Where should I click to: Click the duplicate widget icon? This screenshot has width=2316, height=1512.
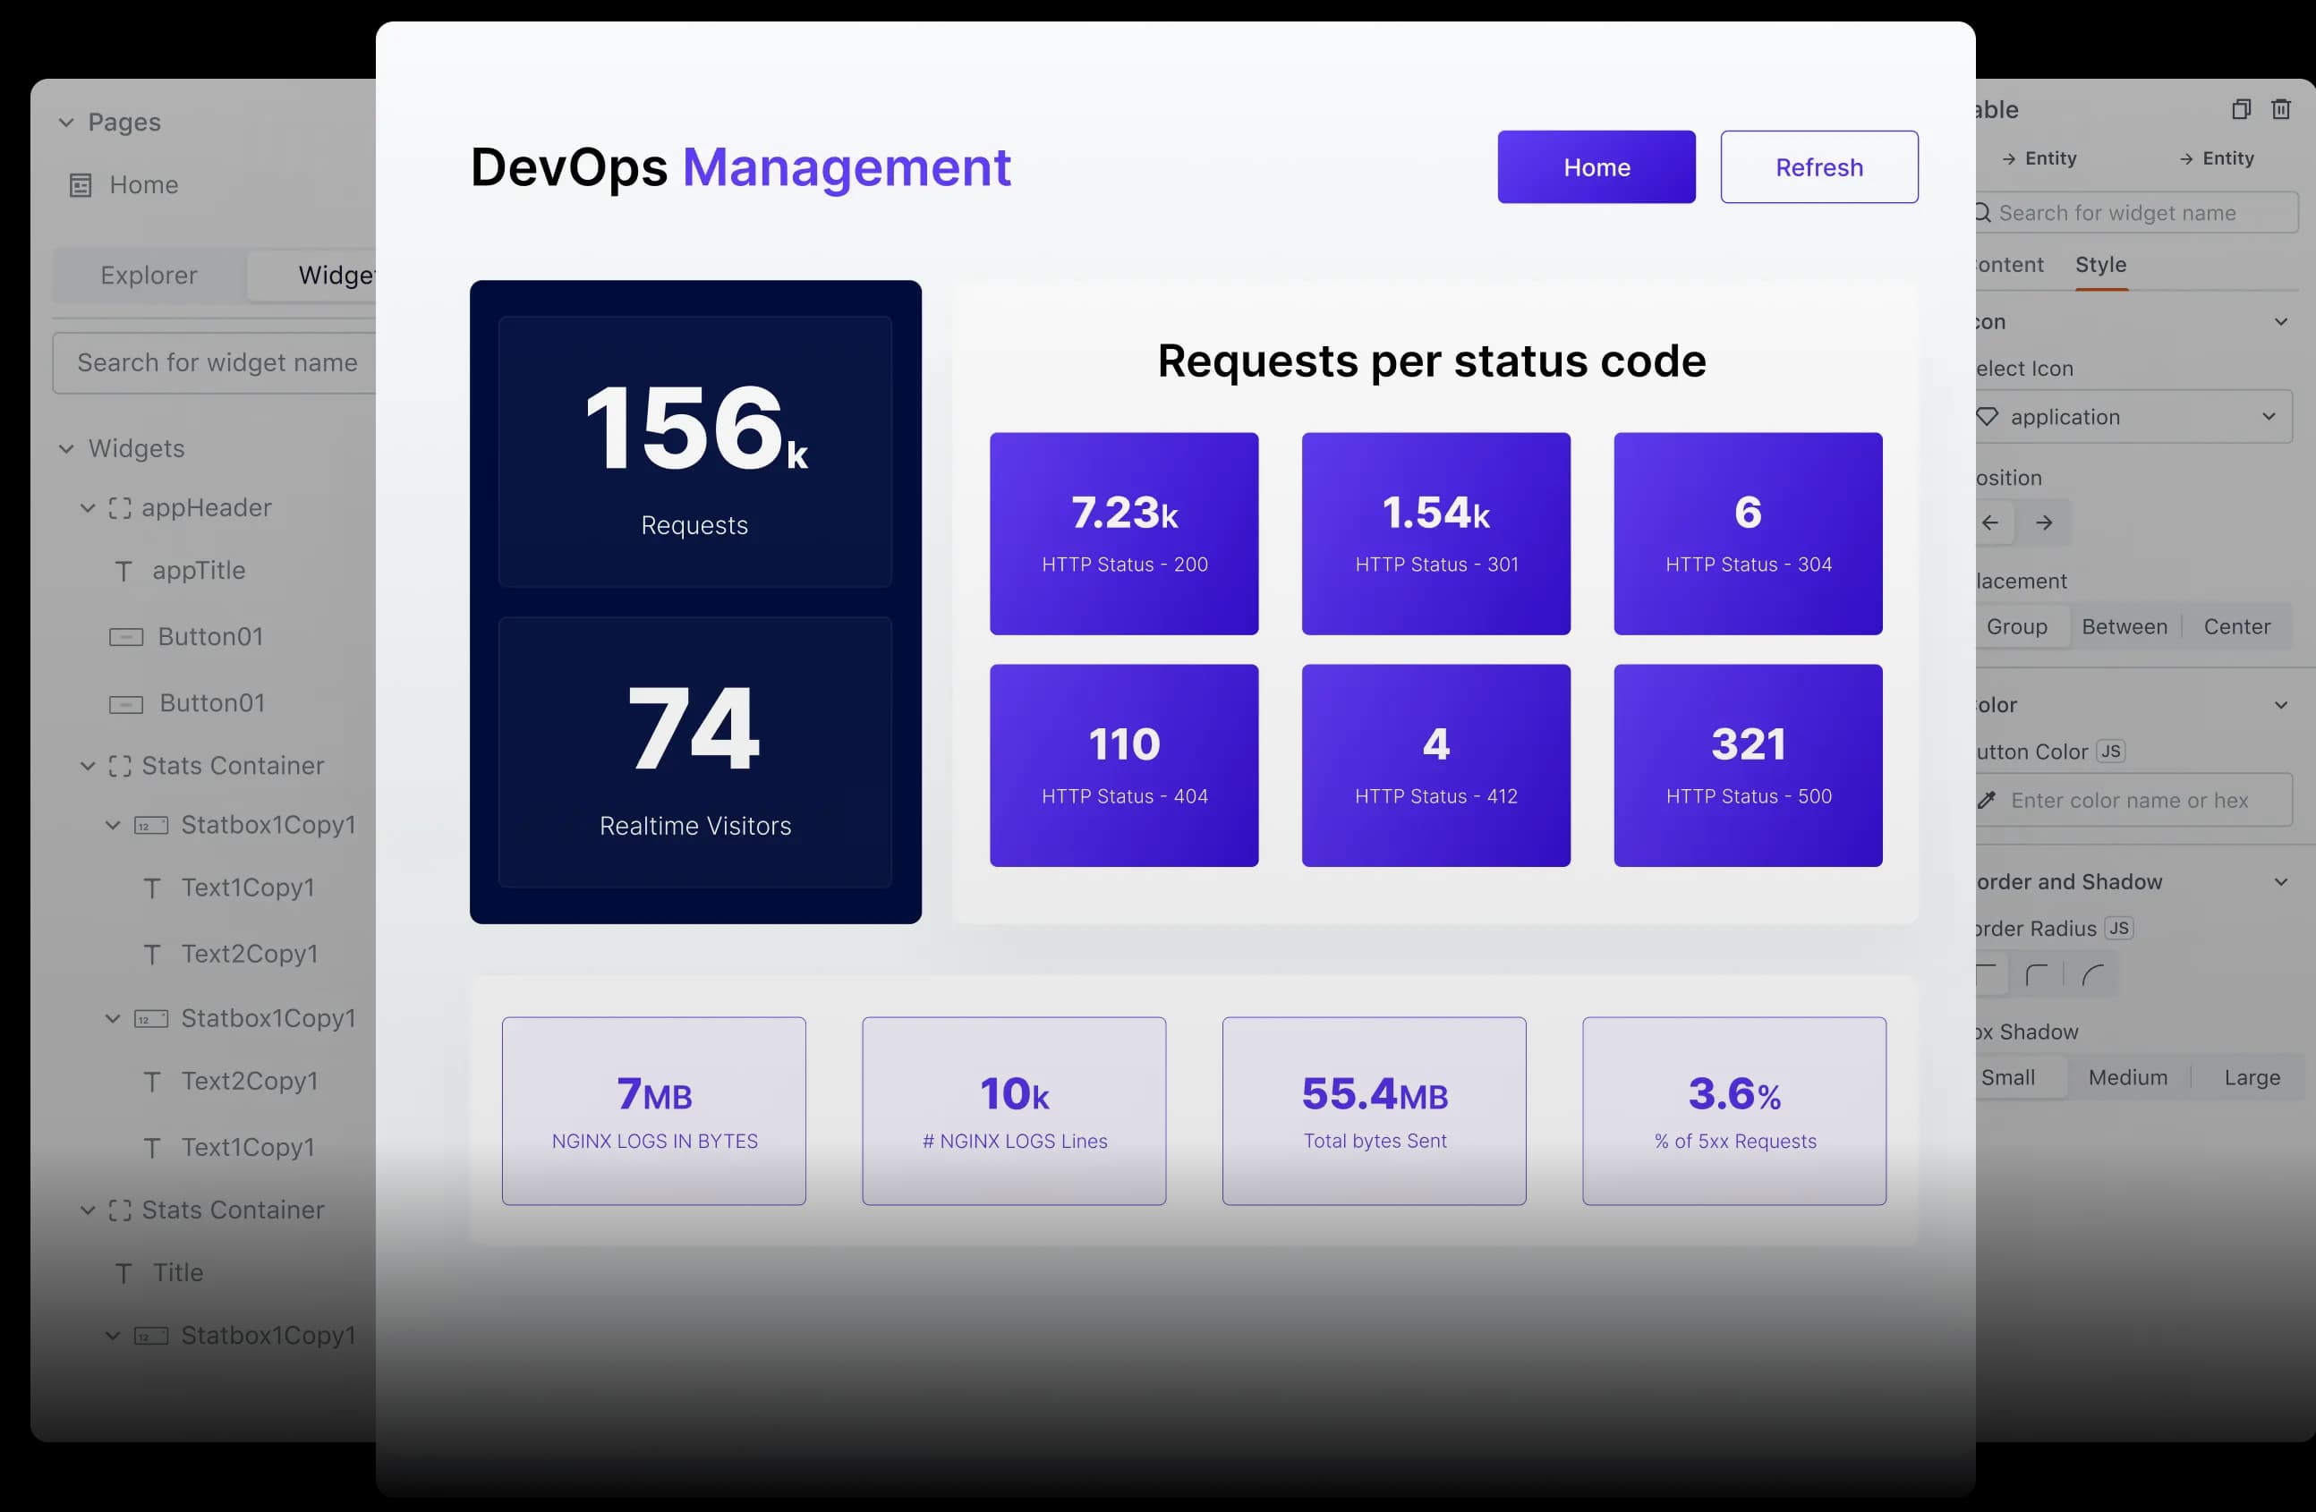[x=2241, y=108]
